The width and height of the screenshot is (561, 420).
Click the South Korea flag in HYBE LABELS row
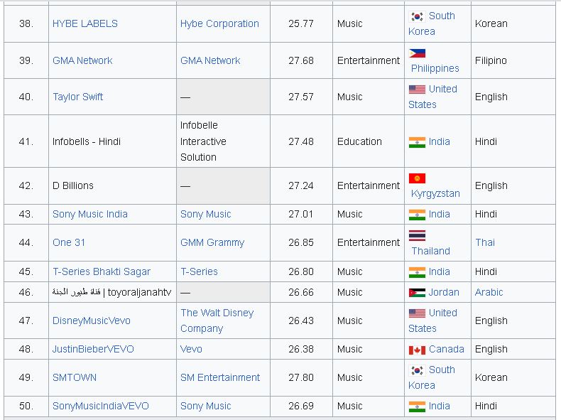point(417,16)
